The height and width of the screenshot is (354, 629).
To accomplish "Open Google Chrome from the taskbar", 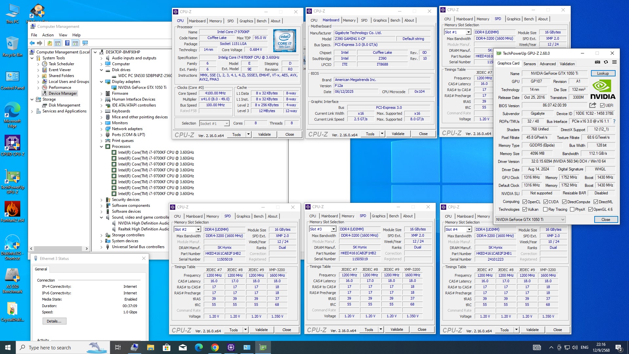I will click(x=215, y=347).
